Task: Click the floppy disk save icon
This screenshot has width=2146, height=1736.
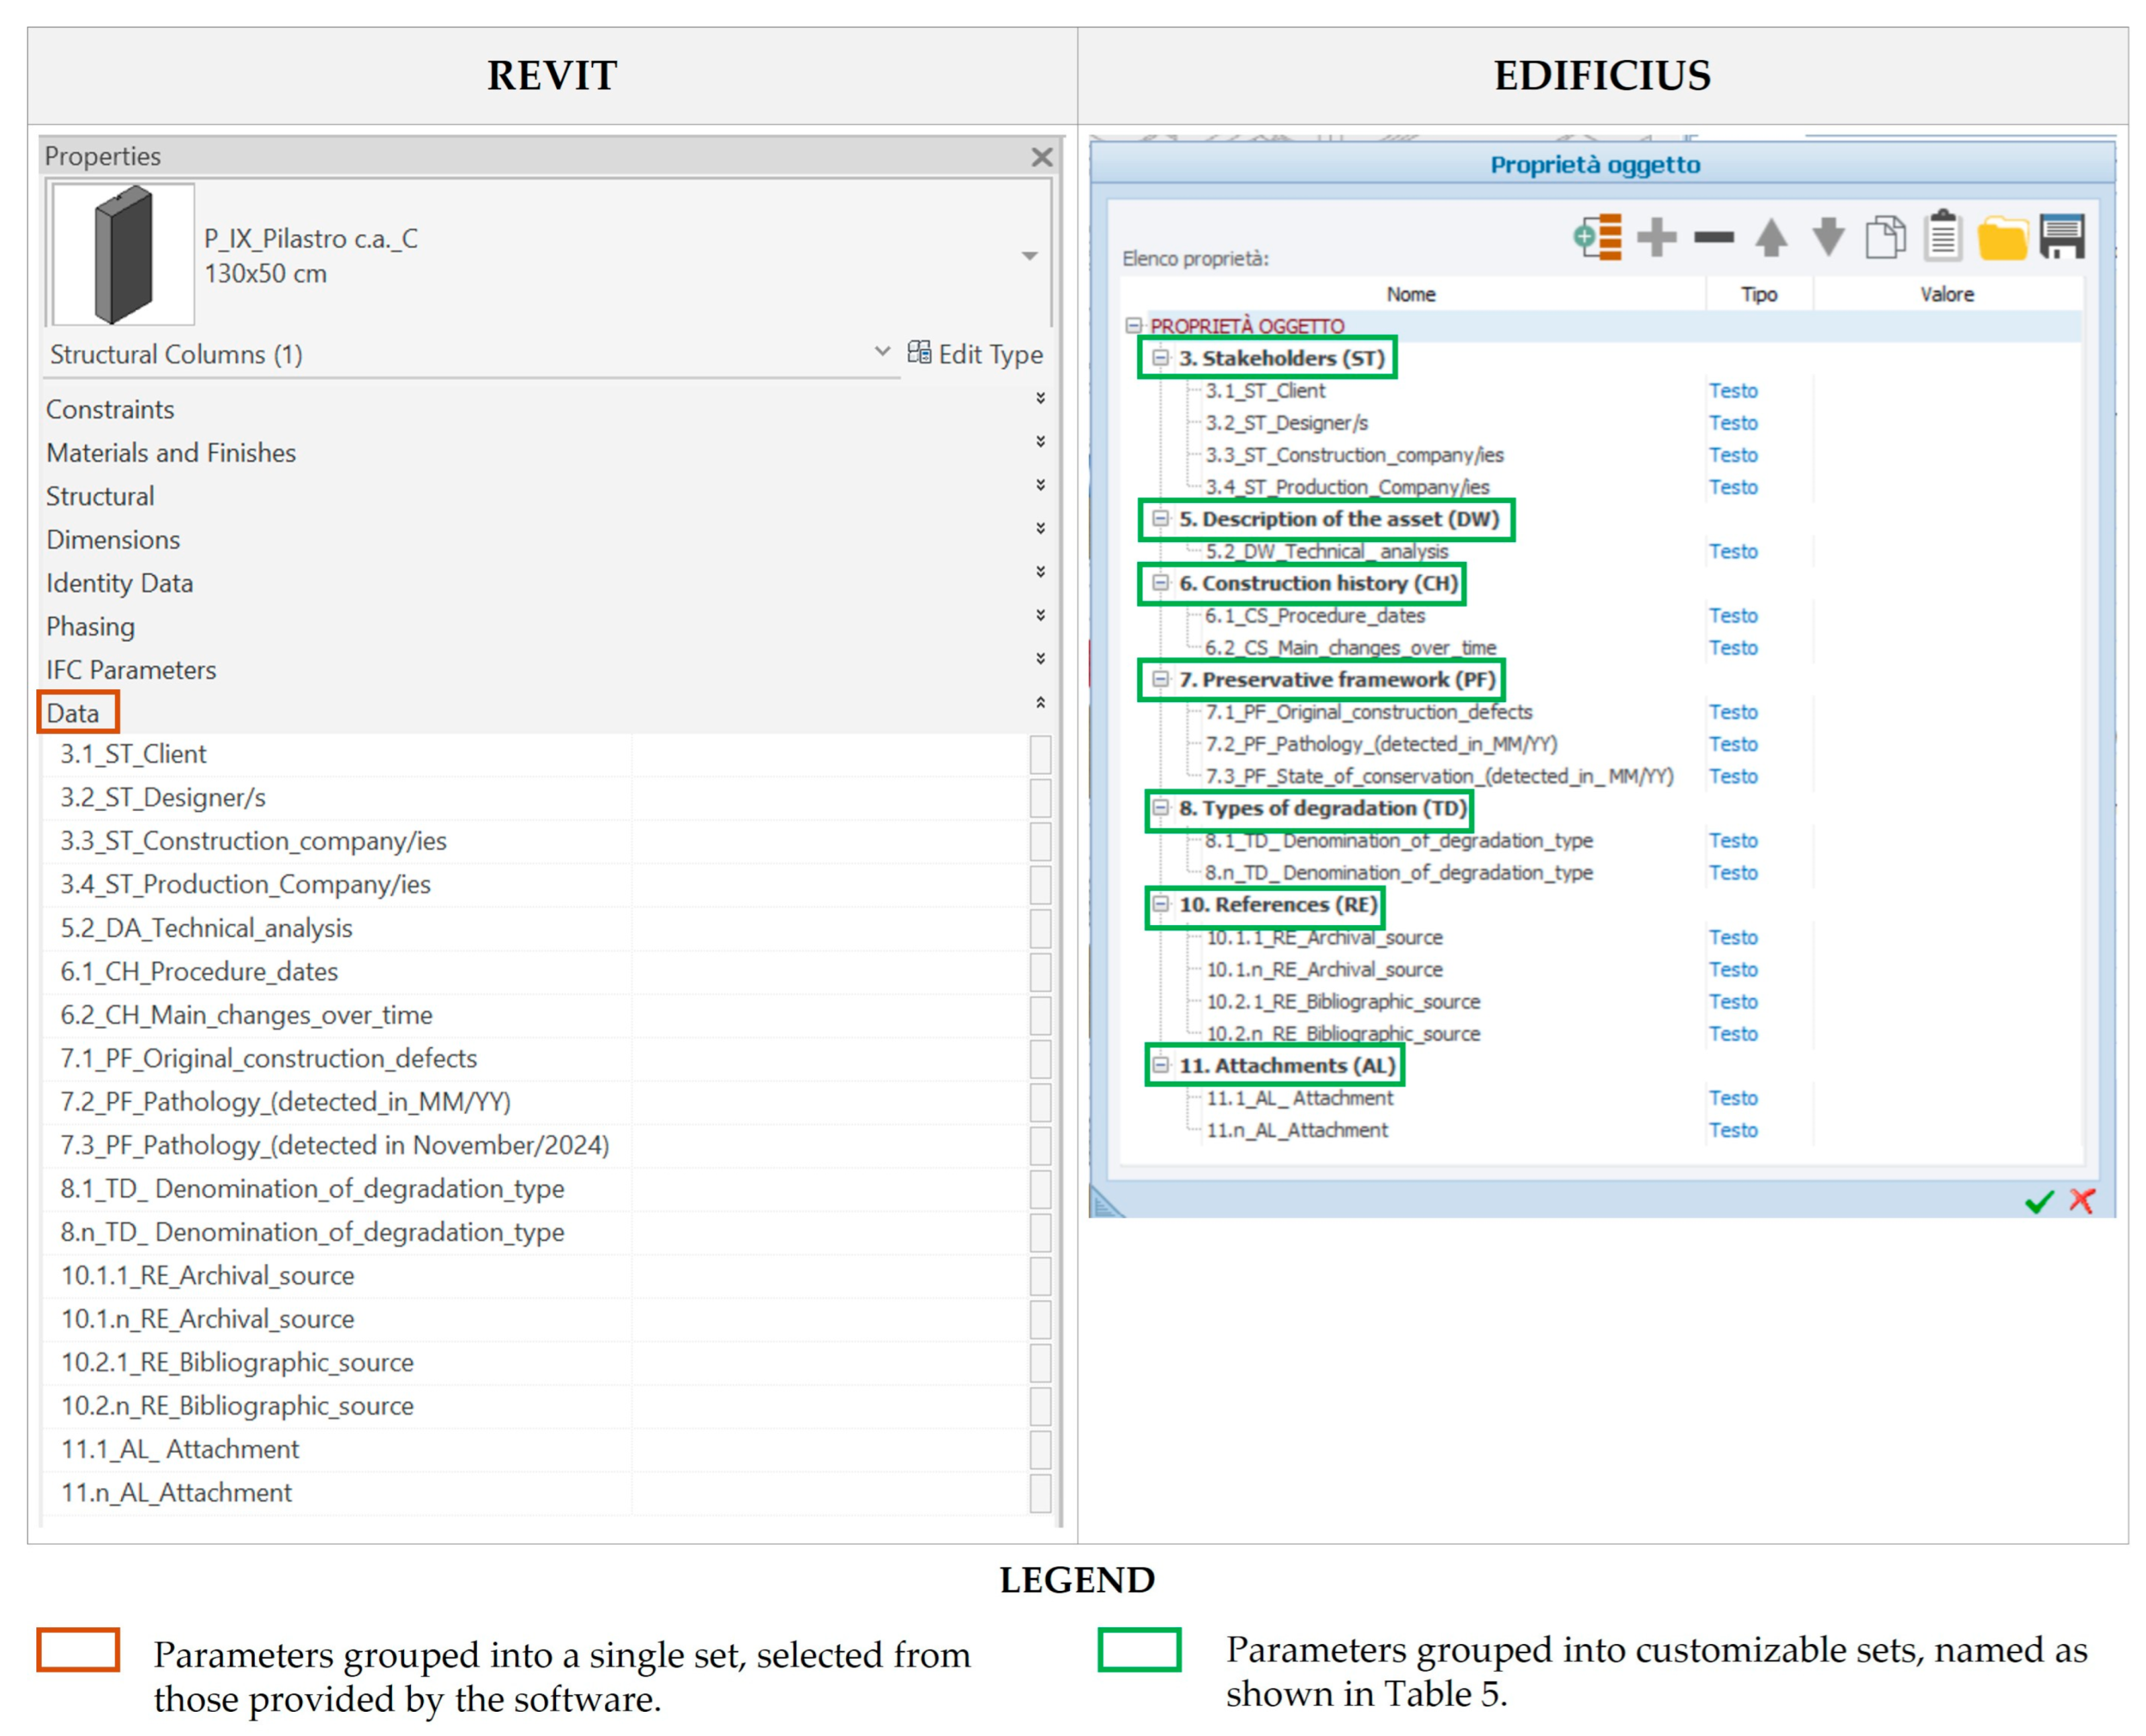Action: pos(2061,237)
